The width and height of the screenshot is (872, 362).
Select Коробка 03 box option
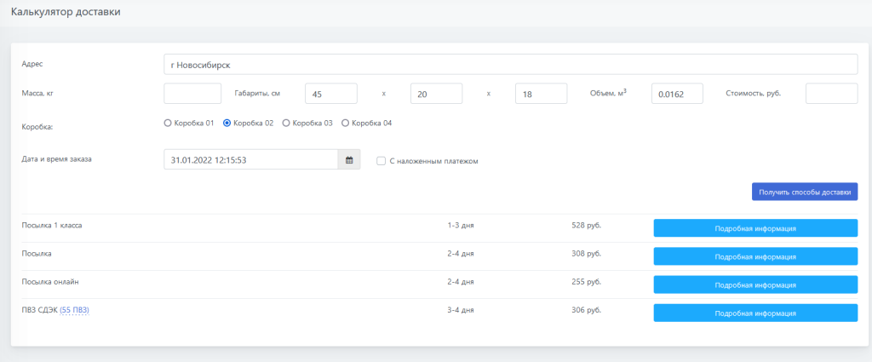click(286, 123)
